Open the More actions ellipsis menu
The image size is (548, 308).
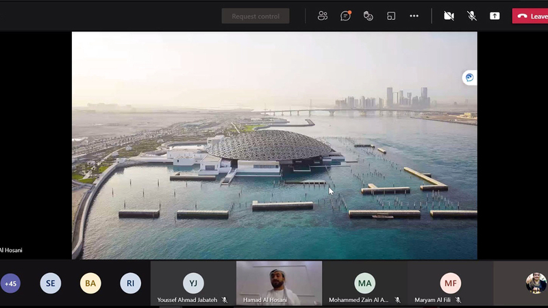pyautogui.click(x=414, y=16)
